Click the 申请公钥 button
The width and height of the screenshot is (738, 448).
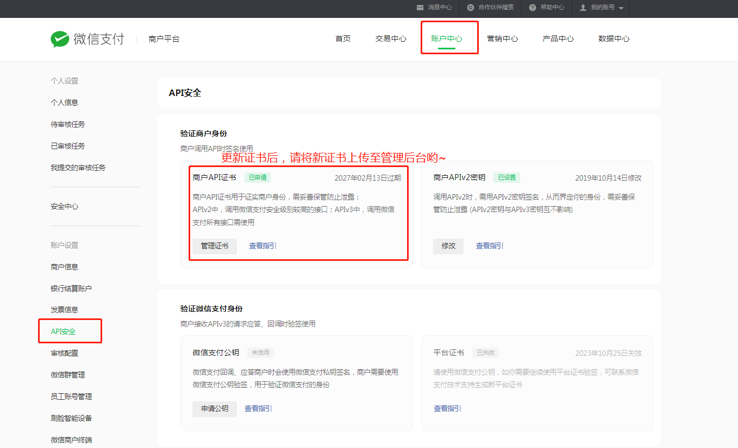tap(215, 408)
